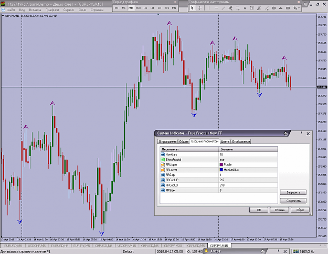
Task: Click the ShowFractal row boolean icon
Action: click(x=163, y=159)
